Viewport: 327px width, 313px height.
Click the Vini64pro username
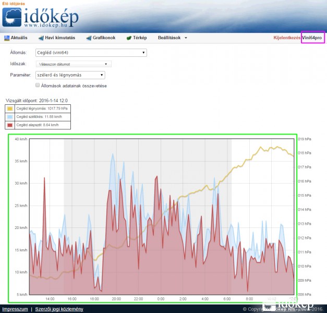point(313,38)
